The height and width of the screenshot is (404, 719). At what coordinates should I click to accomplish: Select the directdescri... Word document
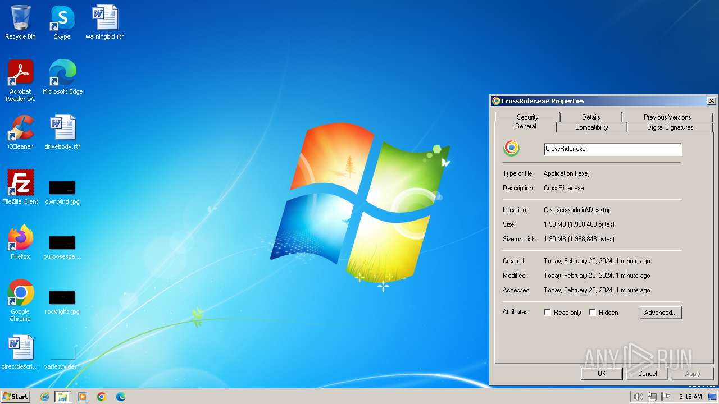[x=20, y=352]
